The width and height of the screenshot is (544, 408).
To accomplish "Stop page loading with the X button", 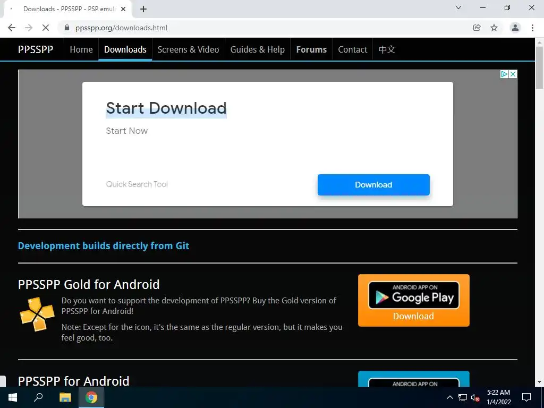I will 46,28.
